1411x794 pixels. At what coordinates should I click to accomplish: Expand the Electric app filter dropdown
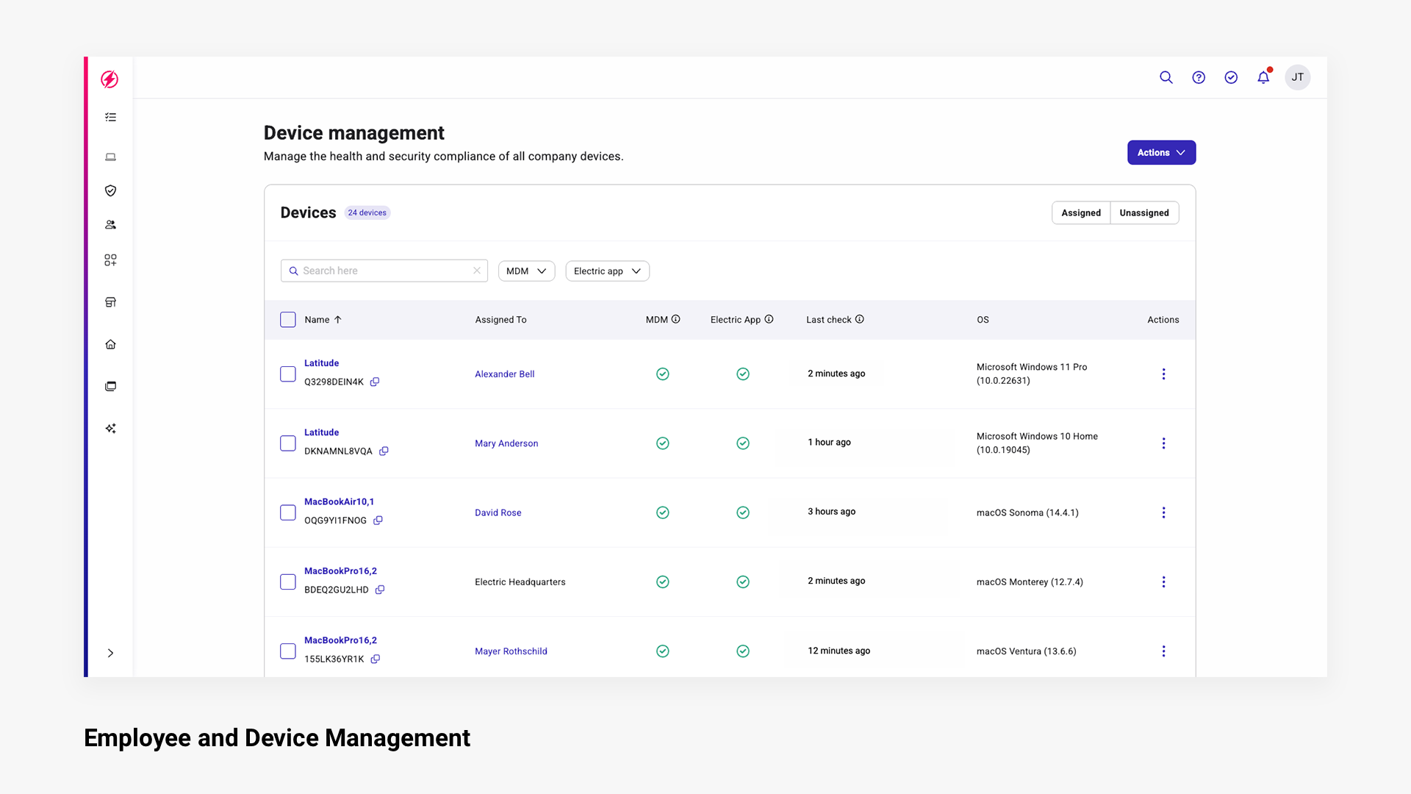tap(607, 271)
